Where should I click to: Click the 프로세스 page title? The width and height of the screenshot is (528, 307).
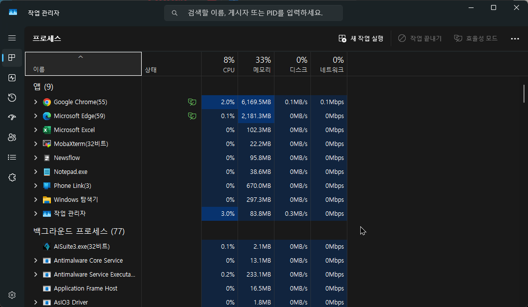(x=47, y=38)
